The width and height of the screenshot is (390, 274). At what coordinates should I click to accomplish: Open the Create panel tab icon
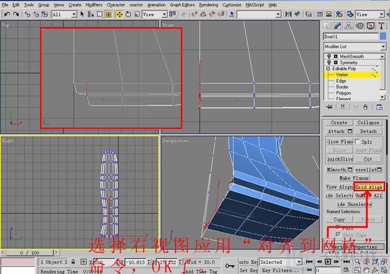pos(327,26)
